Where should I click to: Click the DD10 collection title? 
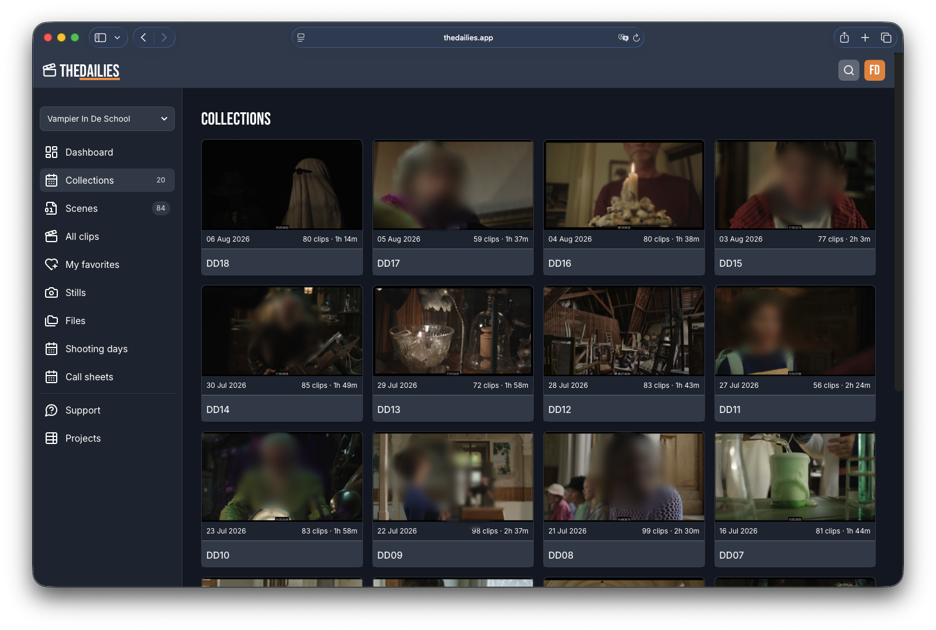(218, 555)
